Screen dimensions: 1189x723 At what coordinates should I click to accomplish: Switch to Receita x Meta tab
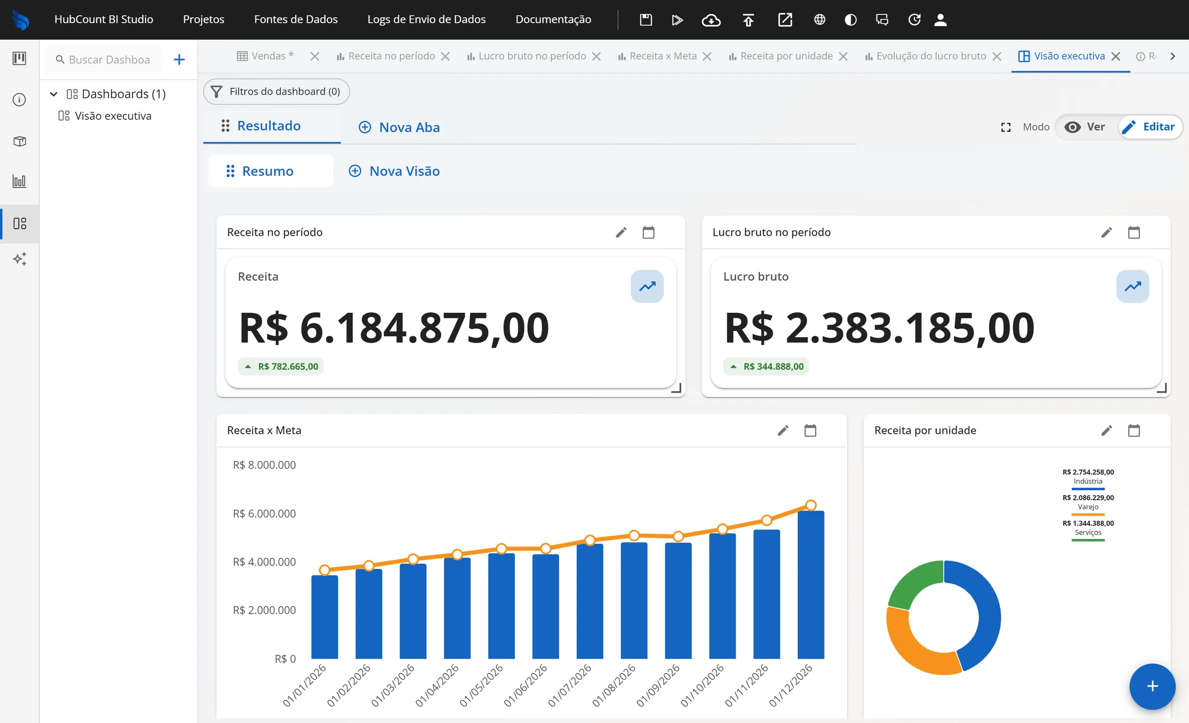[x=658, y=56]
